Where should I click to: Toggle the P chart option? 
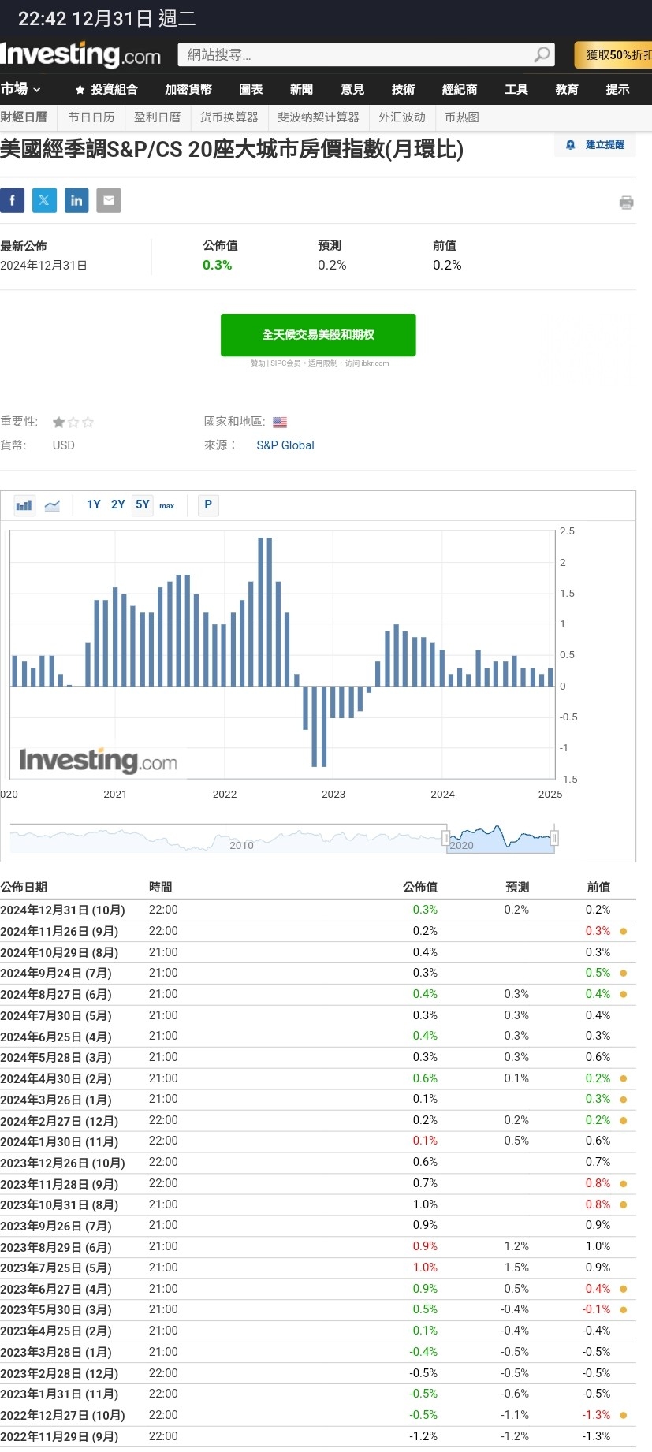click(x=208, y=504)
